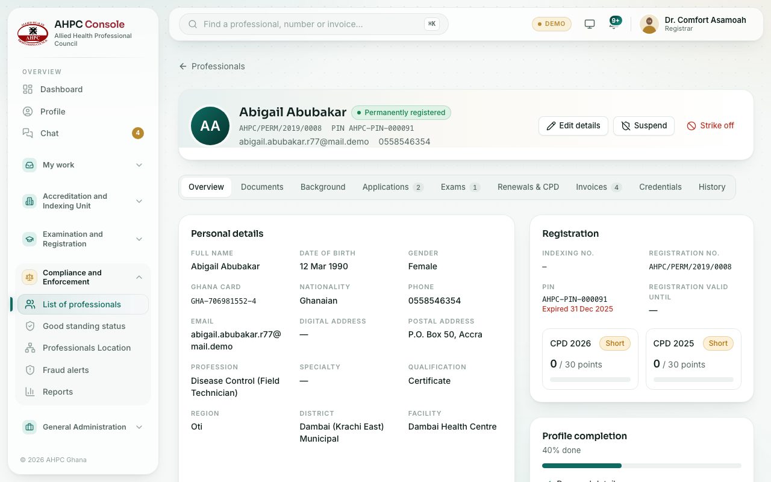Screen dimensions: 771x482
Task: Click the General Administration building icon
Action: click(x=30, y=427)
